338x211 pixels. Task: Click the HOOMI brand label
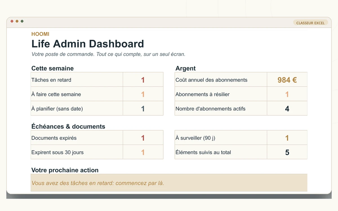click(x=40, y=34)
